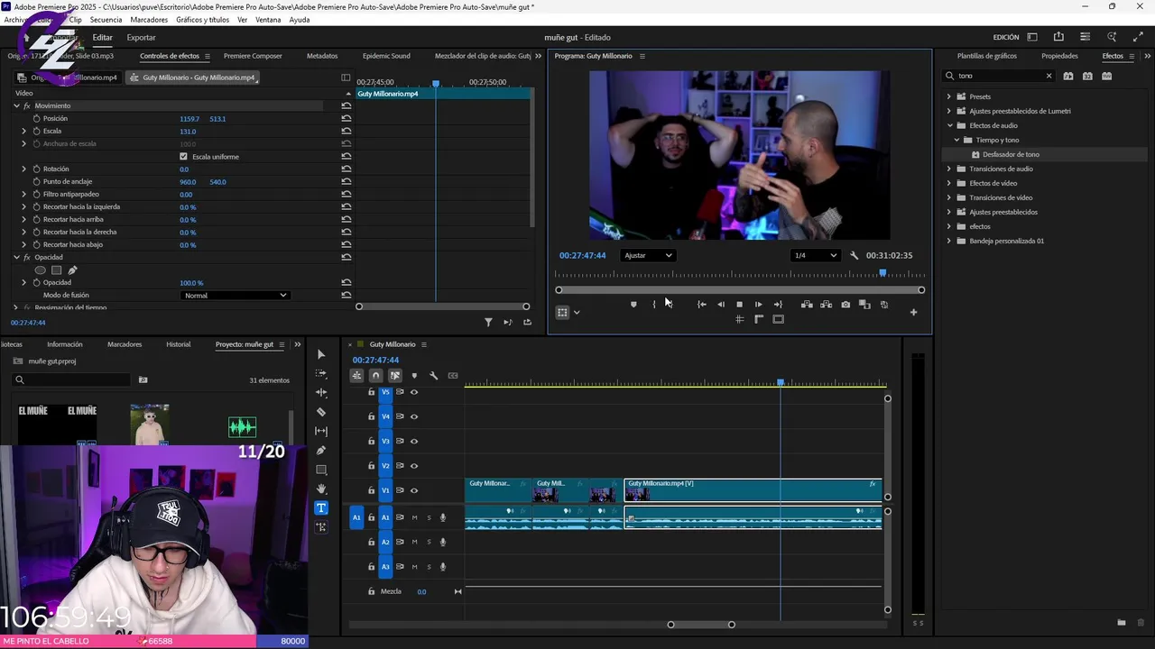Toggle Movimiento effect fx switch

pos(27,106)
